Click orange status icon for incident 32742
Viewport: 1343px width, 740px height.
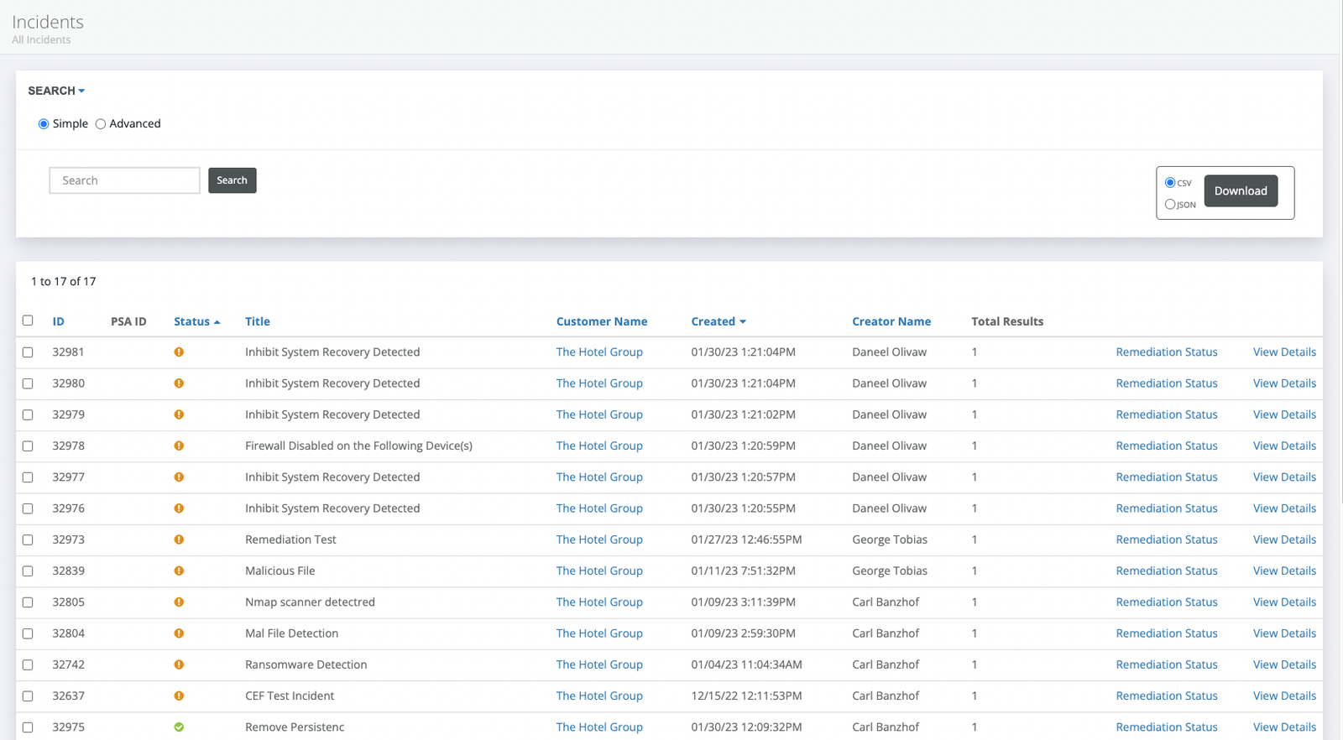coord(179,664)
